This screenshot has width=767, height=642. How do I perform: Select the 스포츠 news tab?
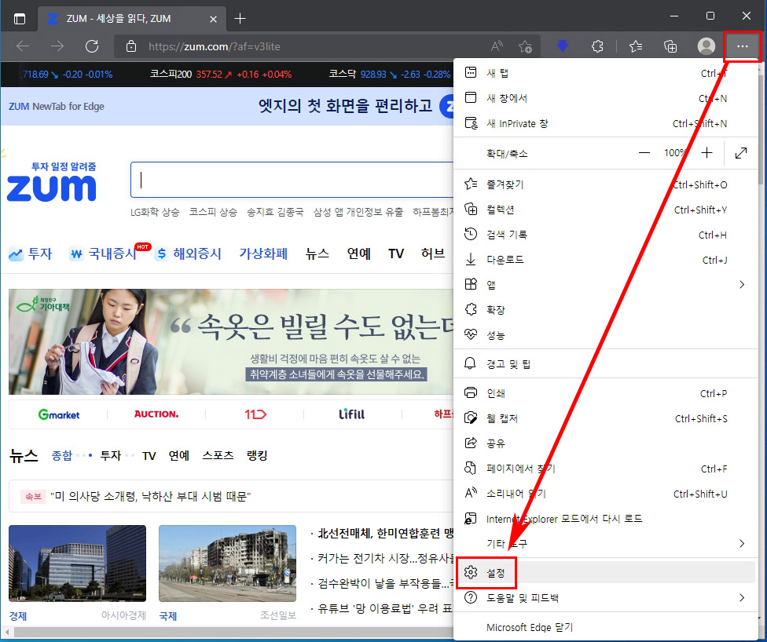[x=218, y=455]
